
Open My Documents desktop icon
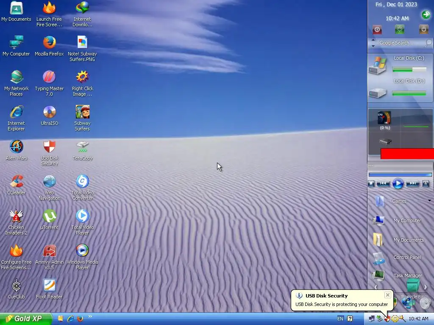tap(17, 12)
